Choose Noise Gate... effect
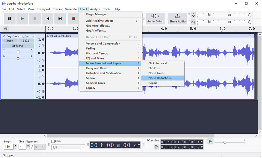The width and height of the screenshot is (262, 158). coord(162,73)
